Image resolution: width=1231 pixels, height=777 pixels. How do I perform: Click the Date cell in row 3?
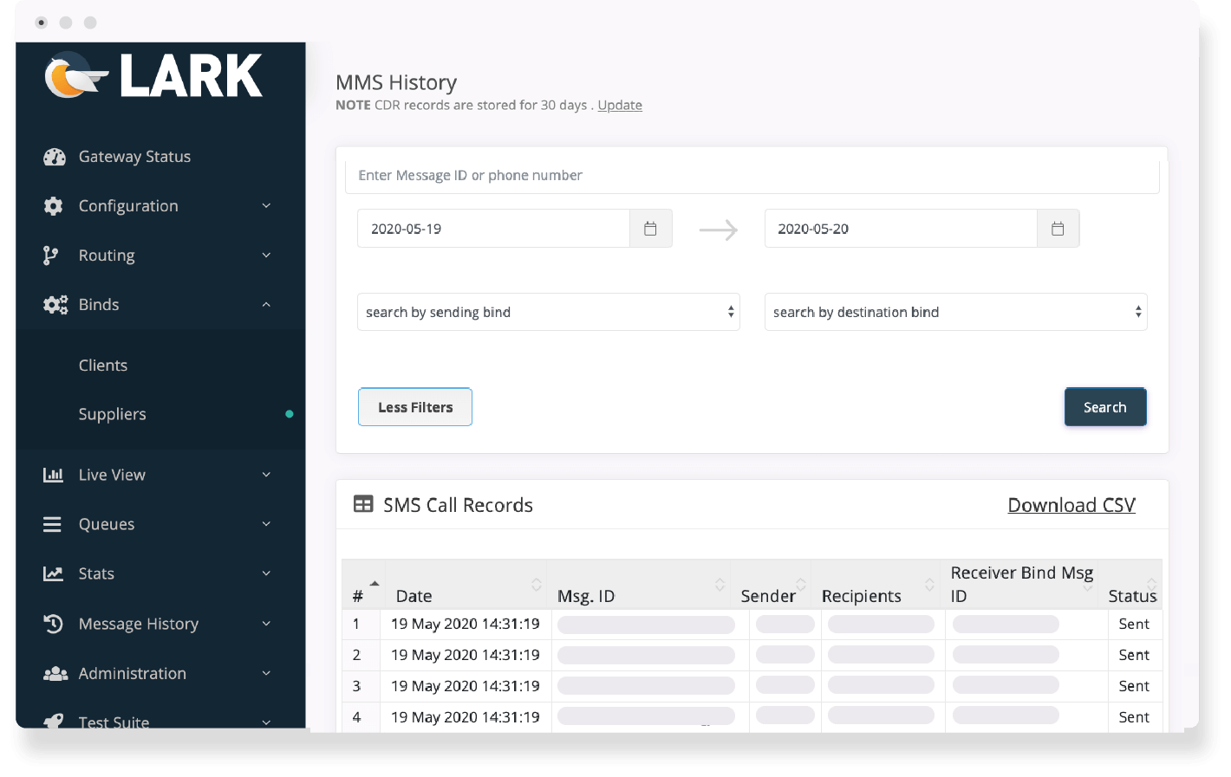(x=466, y=686)
